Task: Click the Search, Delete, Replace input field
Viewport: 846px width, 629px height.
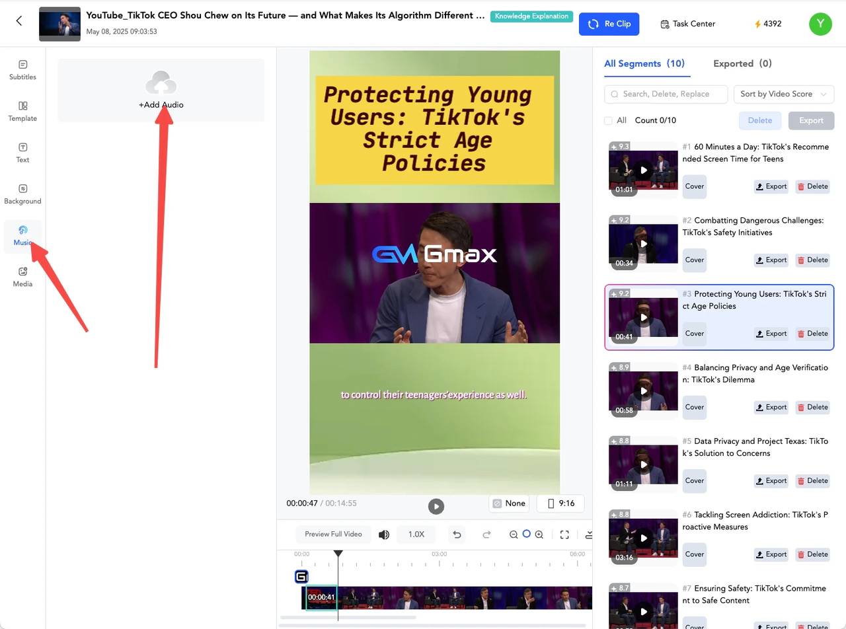Action: pyautogui.click(x=666, y=94)
